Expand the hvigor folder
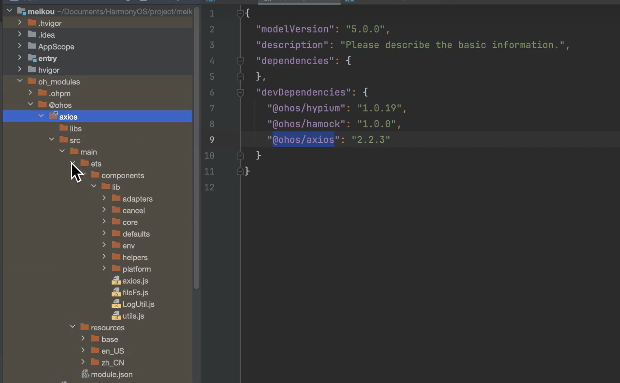 20,69
